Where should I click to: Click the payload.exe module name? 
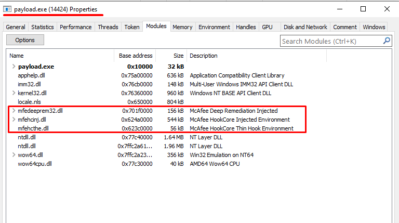point(36,67)
